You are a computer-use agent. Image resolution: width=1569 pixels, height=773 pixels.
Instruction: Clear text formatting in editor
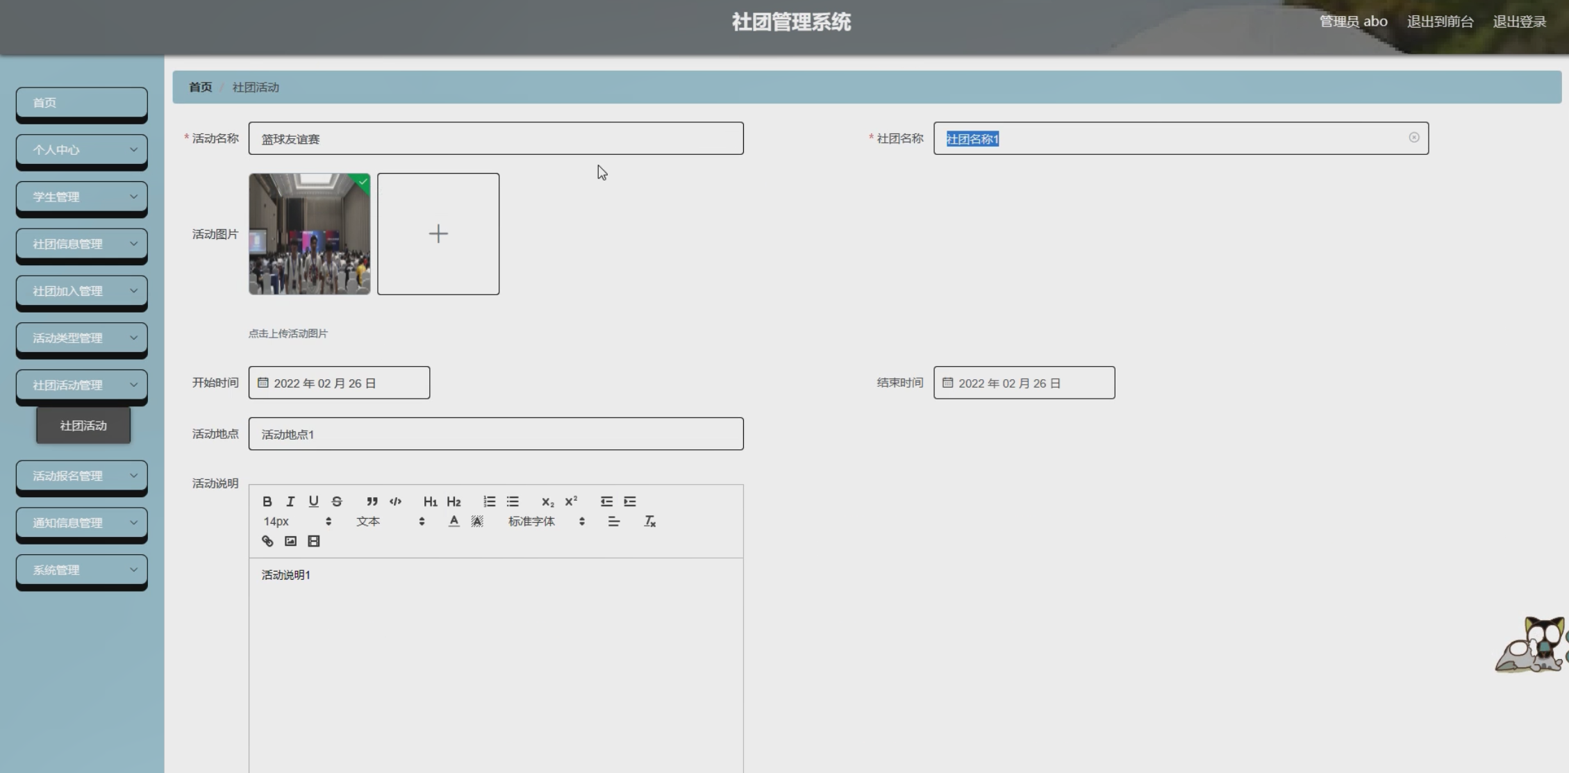tap(650, 522)
